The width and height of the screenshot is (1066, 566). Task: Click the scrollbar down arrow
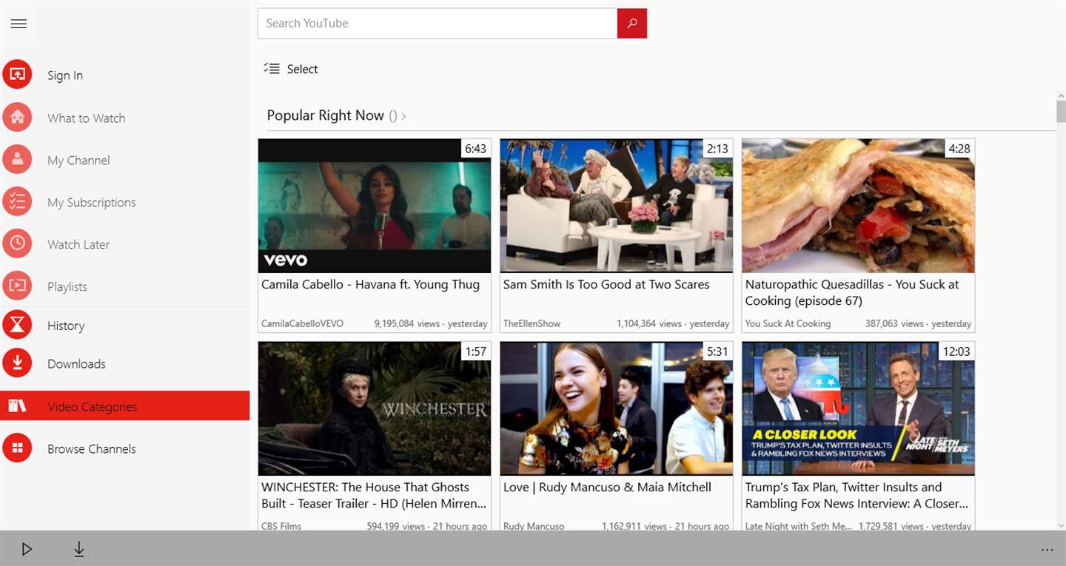[x=1061, y=525]
